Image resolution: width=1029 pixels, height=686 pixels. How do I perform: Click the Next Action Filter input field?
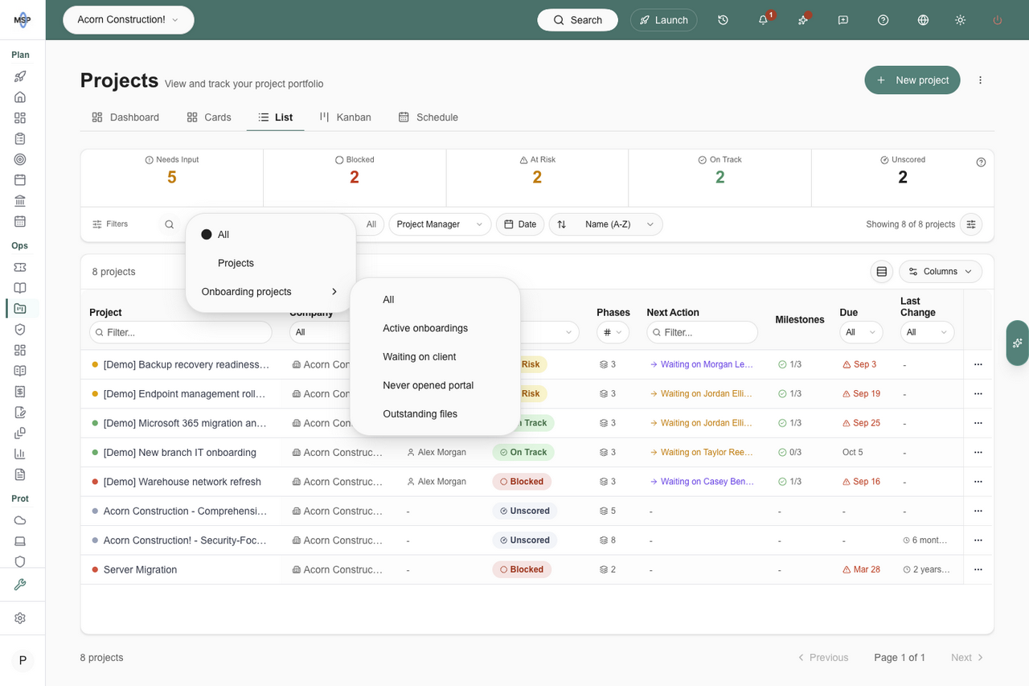[703, 332]
